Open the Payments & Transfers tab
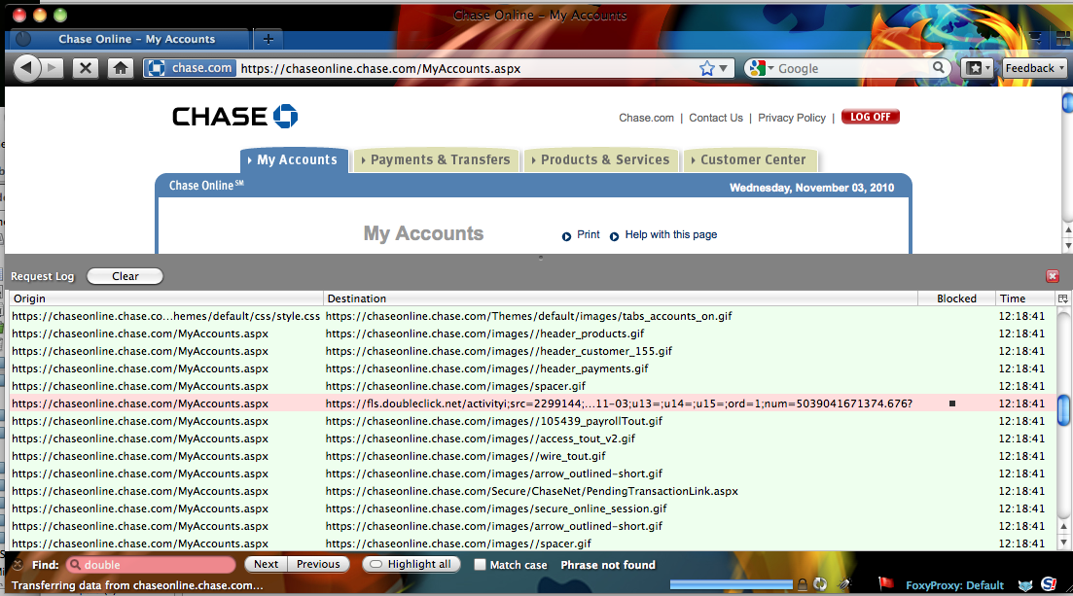The height and width of the screenshot is (596, 1073). [x=436, y=159]
